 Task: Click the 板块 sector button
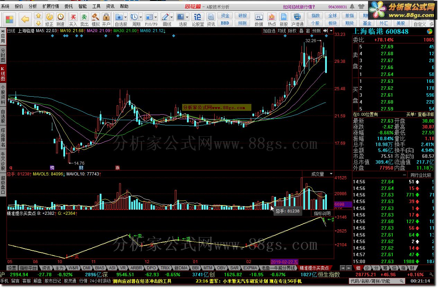332,23
